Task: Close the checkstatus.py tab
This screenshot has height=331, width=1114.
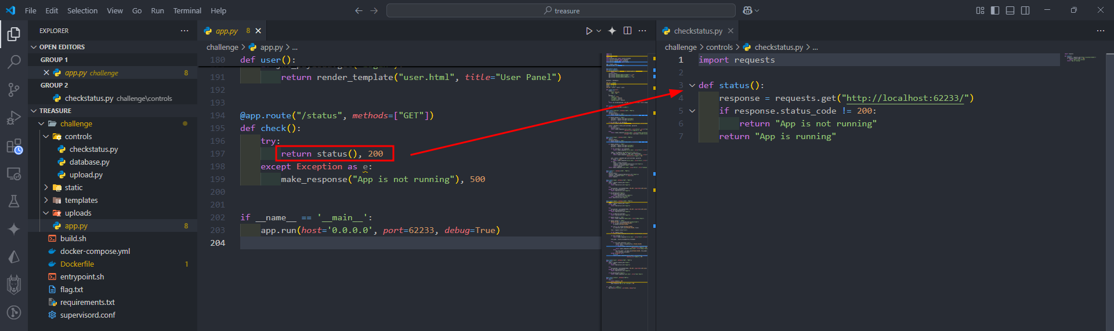Action: pos(730,31)
